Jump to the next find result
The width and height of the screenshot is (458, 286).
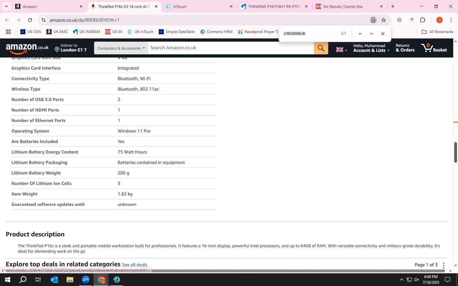371,34
